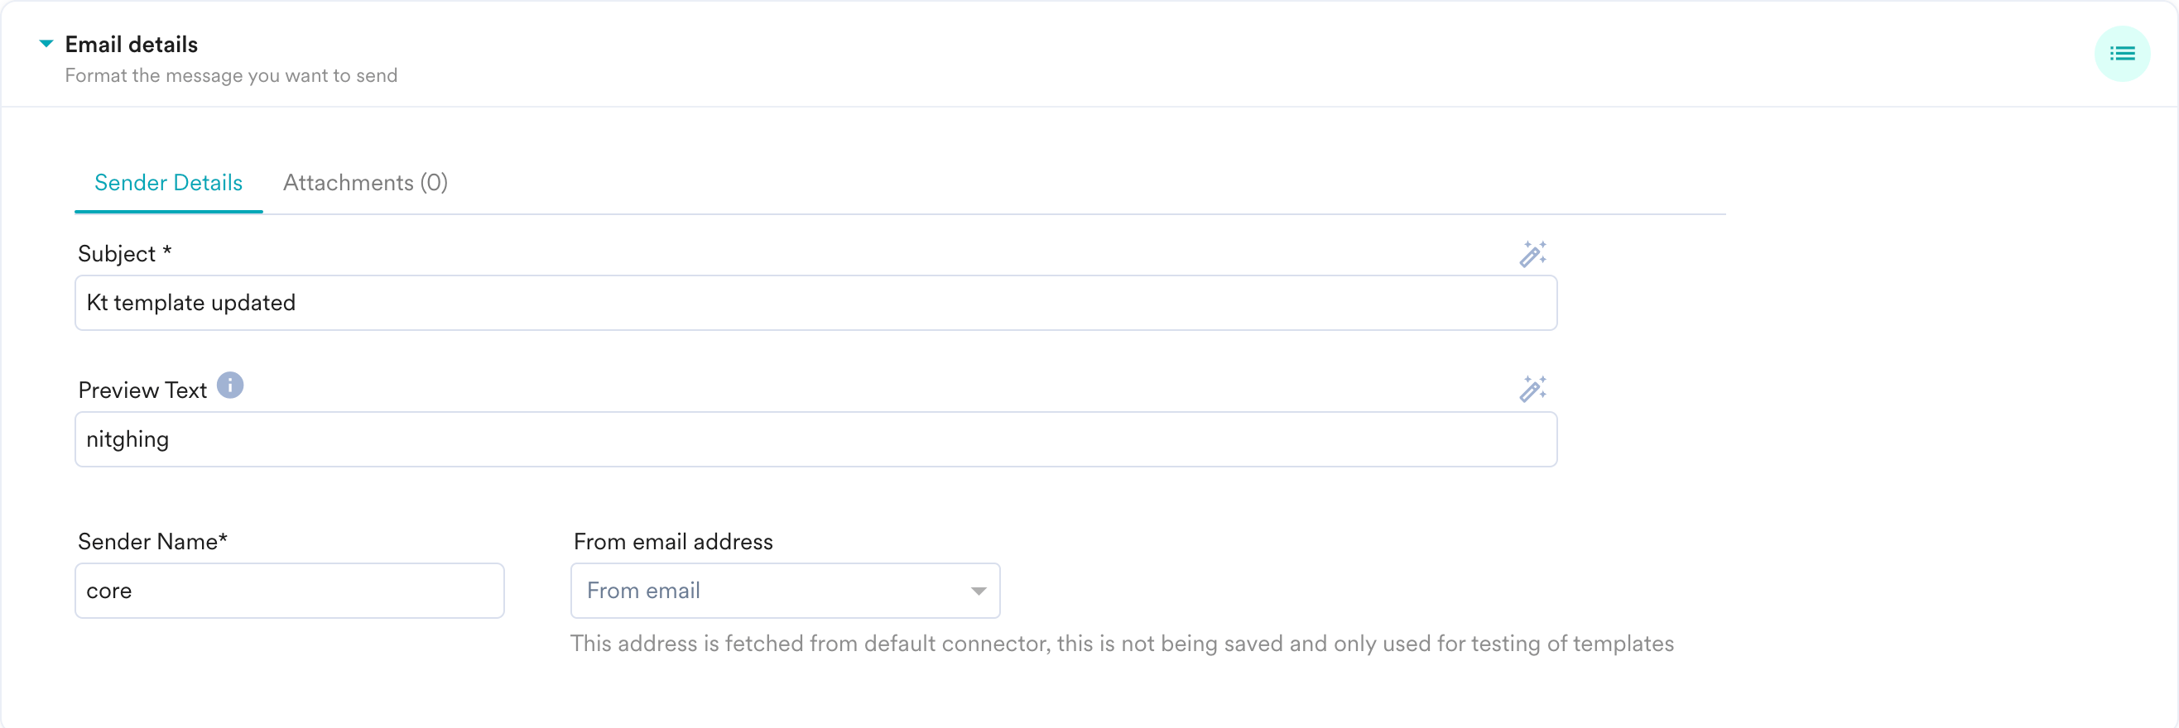Image resolution: width=2179 pixels, height=728 pixels.
Task: Click the magic wand icon for Subject
Action: coord(1532,254)
